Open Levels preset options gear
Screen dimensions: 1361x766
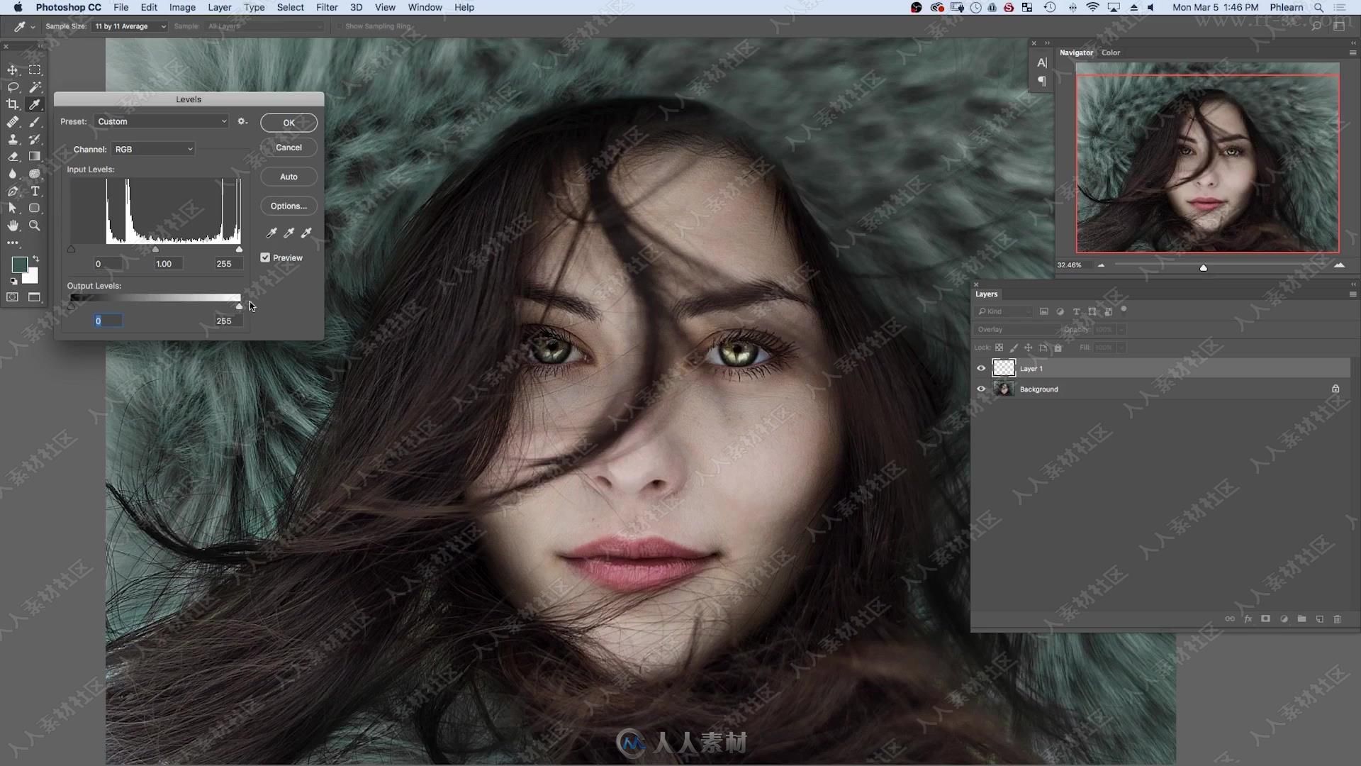242,121
